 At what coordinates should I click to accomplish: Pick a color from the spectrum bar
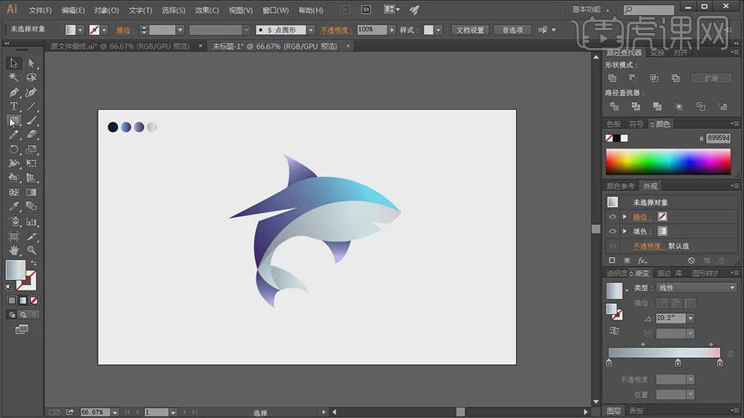click(x=667, y=161)
